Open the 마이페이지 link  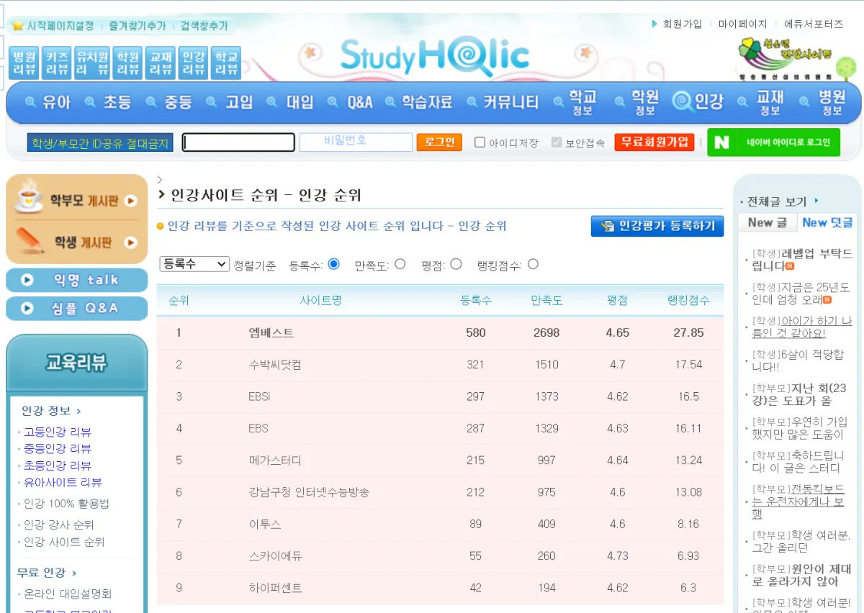coord(742,24)
